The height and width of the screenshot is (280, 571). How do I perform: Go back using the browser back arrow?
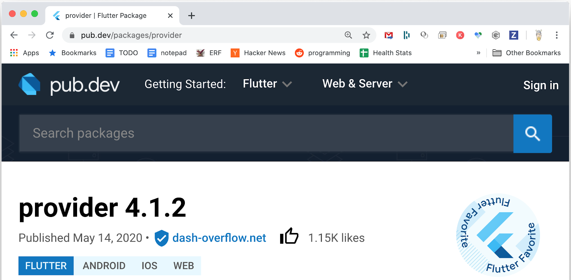click(14, 35)
